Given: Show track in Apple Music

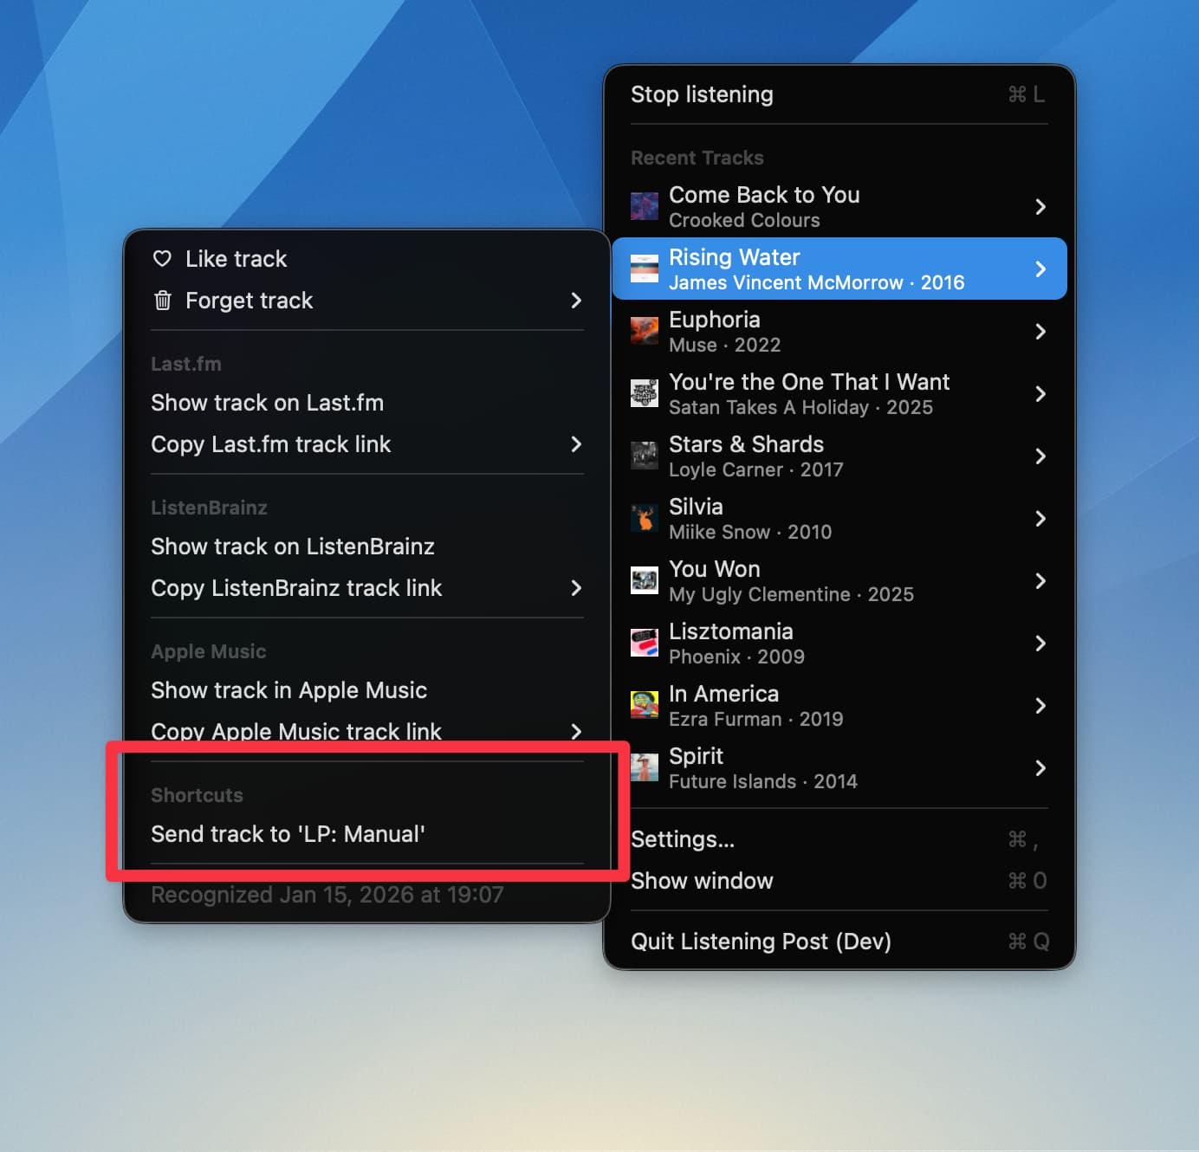Looking at the screenshot, I should pyautogui.click(x=288, y=690).
